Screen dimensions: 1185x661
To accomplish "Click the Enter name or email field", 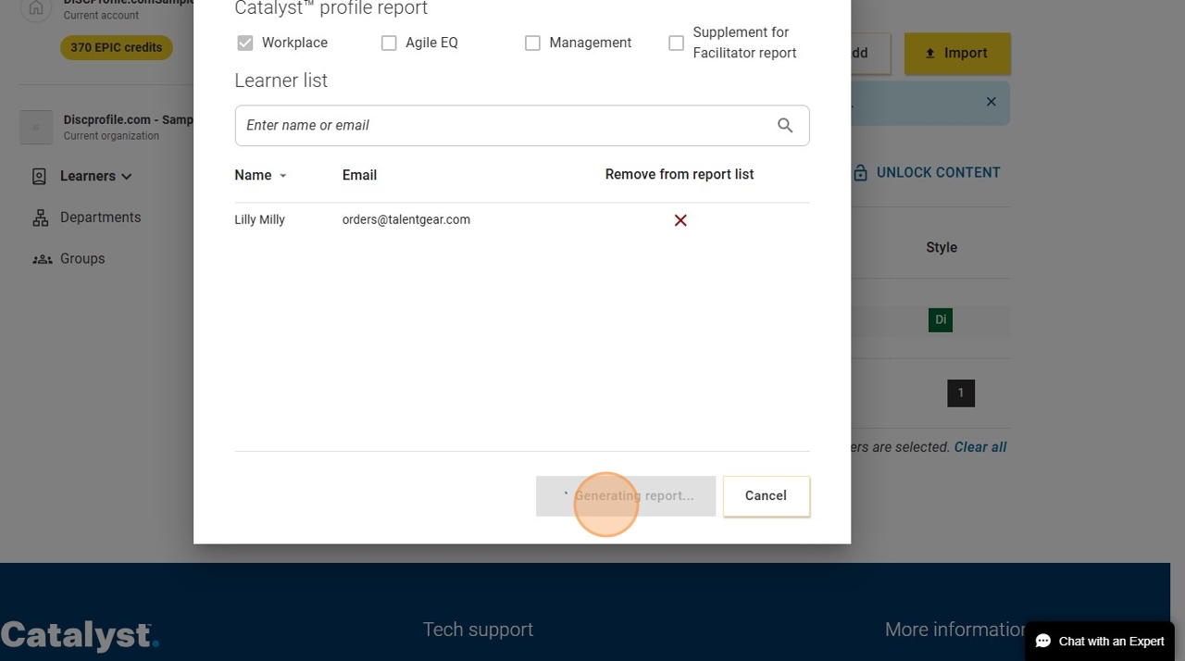I will (x=522, y=125).
